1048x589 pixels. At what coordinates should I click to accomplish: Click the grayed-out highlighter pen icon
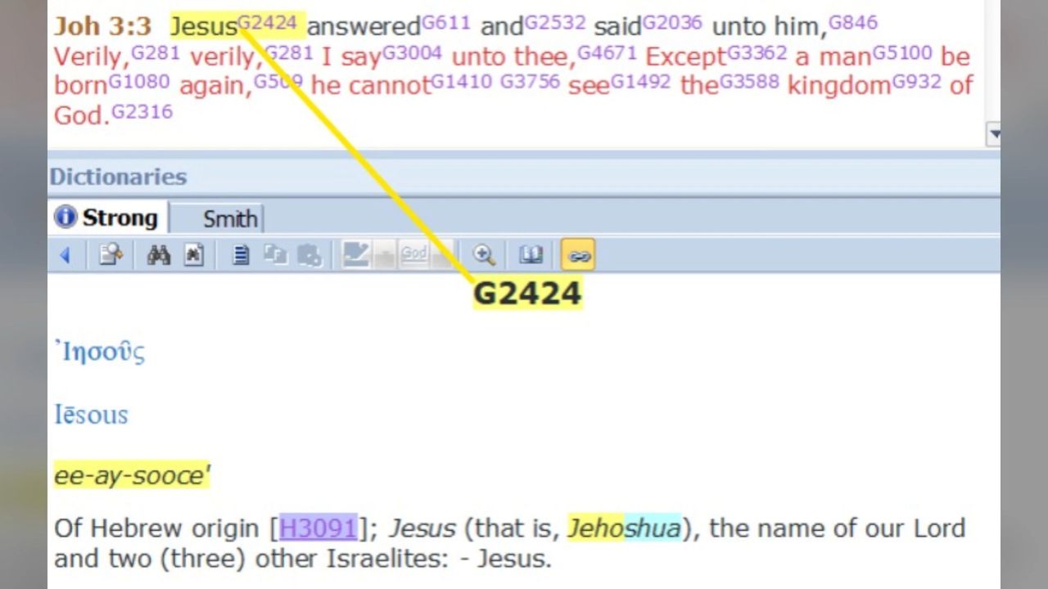355,255
